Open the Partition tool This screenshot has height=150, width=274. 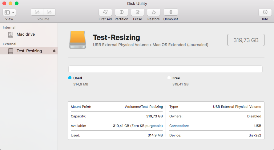click(121, 12)
